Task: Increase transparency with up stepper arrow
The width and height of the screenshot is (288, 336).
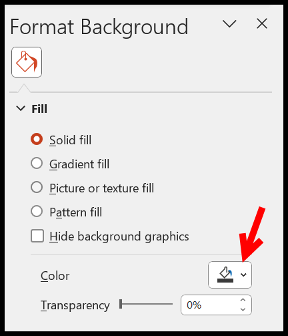Action: click(x=243, y=300)
